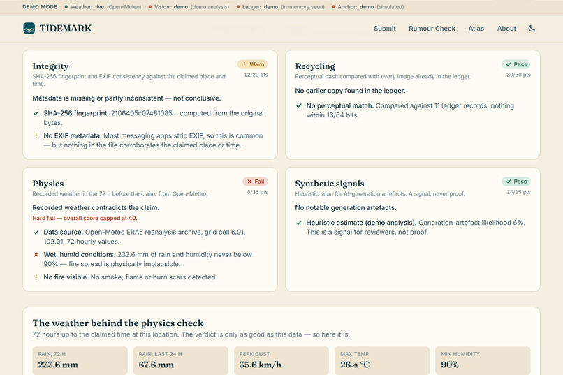Image resolution: width=563 pixels, height=375 pixels.
Task: Click the Synthetic signals Pass badge
Action: pos(516,182)
